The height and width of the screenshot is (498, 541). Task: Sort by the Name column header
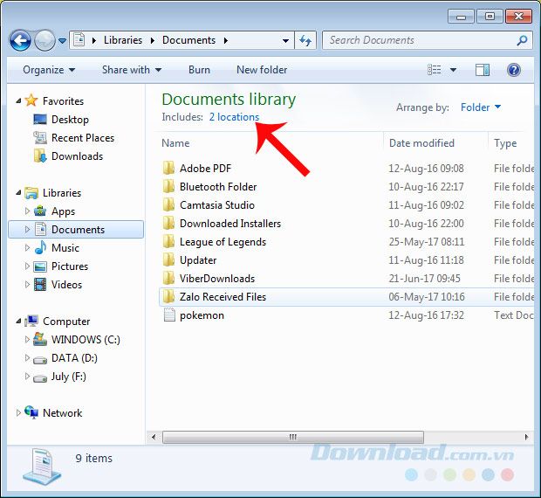coord(175,143)
